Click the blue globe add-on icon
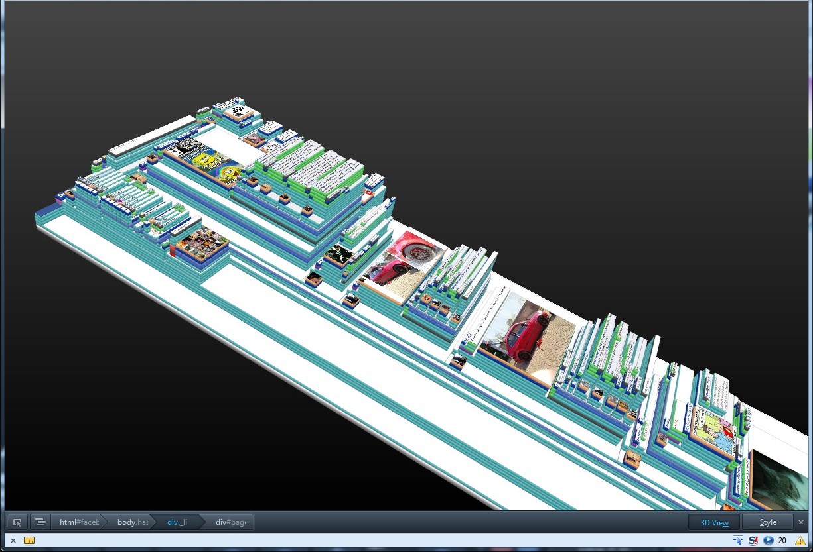813x552 pixels. click(x=769, y=541)
